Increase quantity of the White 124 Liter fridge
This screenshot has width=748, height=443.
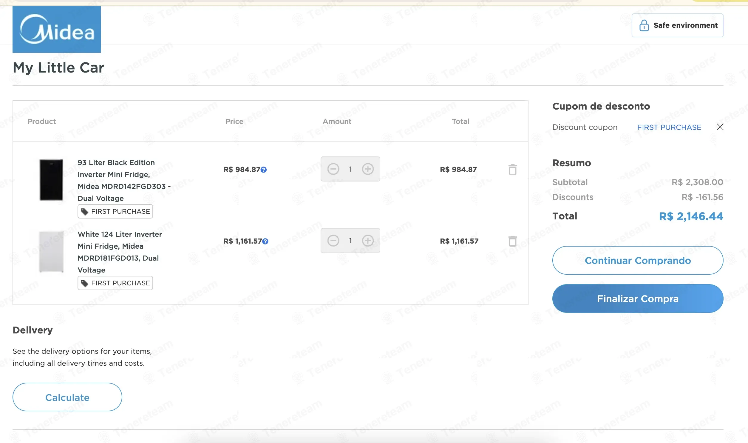point(368,241)
